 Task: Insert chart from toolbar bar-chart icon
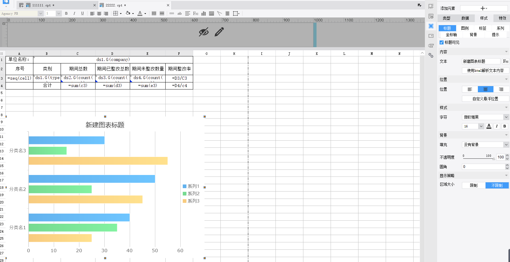(x=204, y=13)
